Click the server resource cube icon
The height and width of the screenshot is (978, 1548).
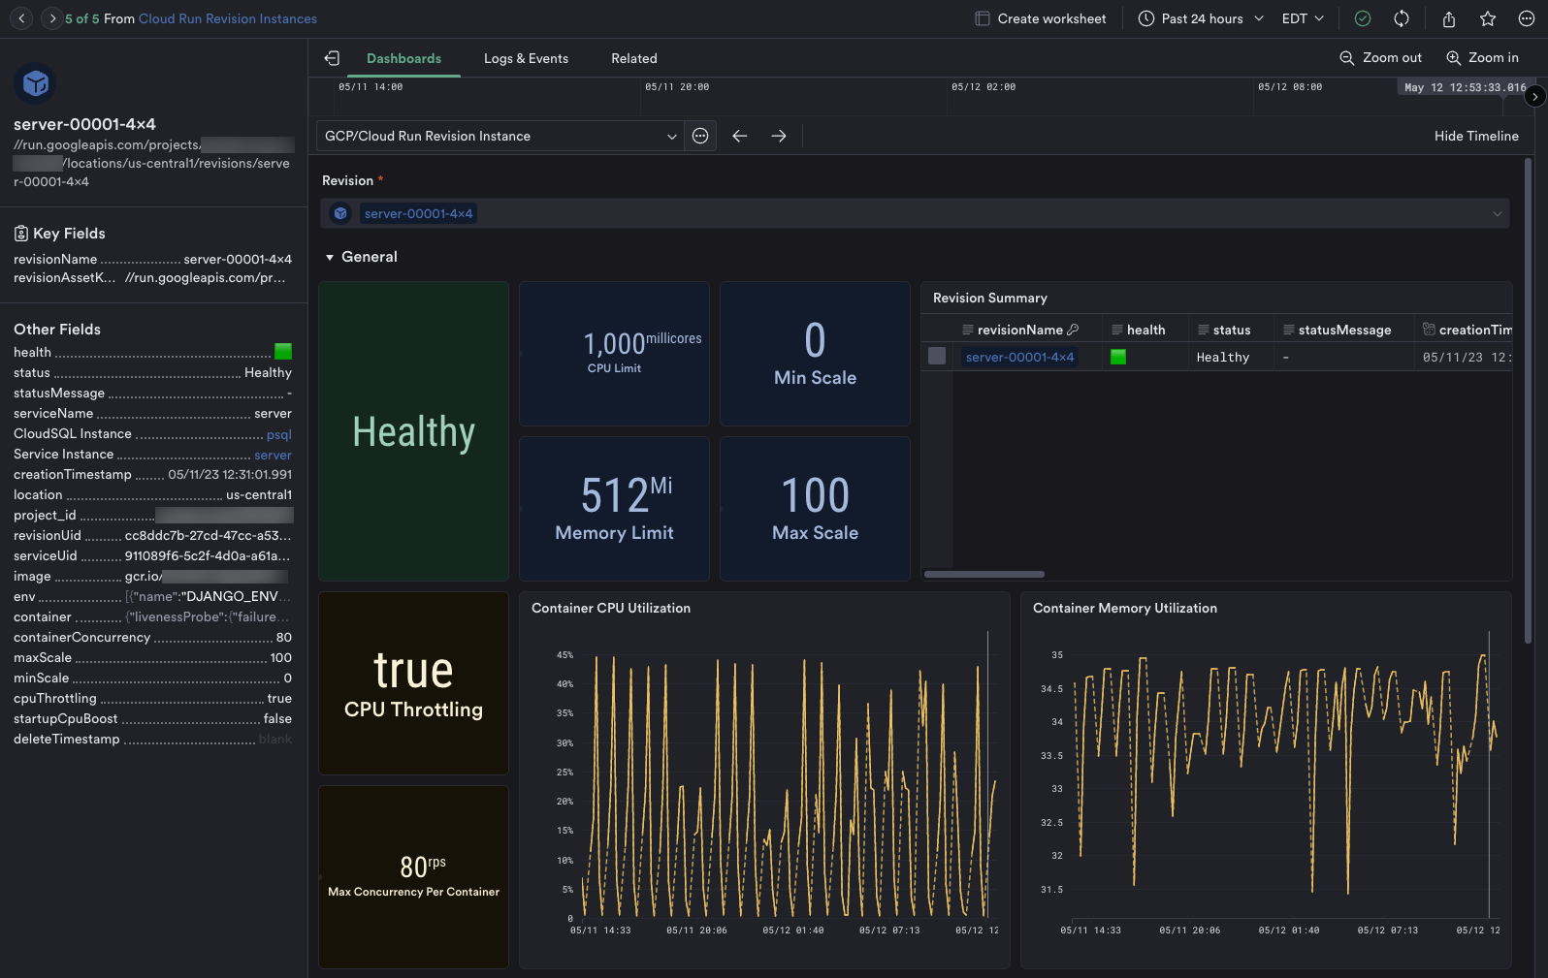pos(36,84)
